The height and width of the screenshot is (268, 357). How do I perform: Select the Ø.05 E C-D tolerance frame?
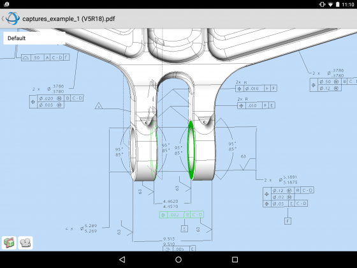[x=286, y=204]
